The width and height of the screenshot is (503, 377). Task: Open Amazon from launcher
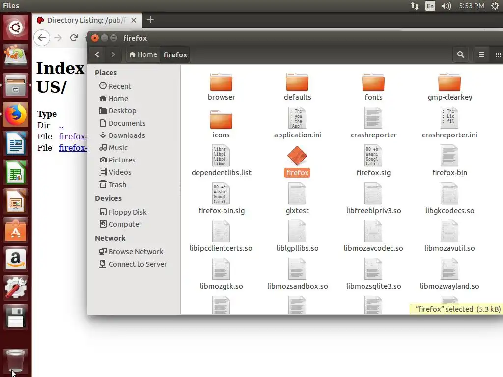tap(15, 259)
